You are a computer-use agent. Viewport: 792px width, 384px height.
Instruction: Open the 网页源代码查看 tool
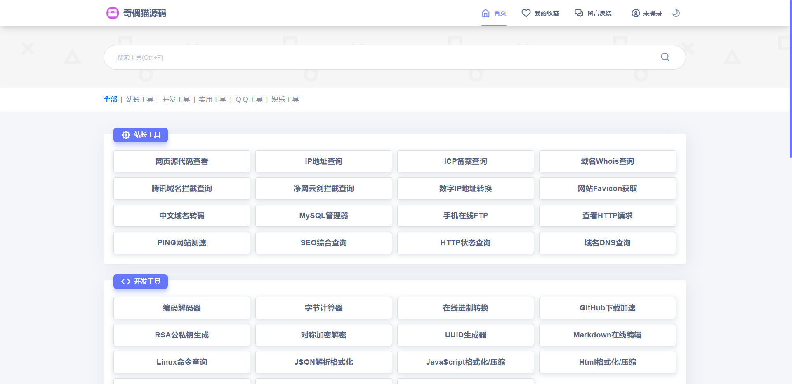182,161
